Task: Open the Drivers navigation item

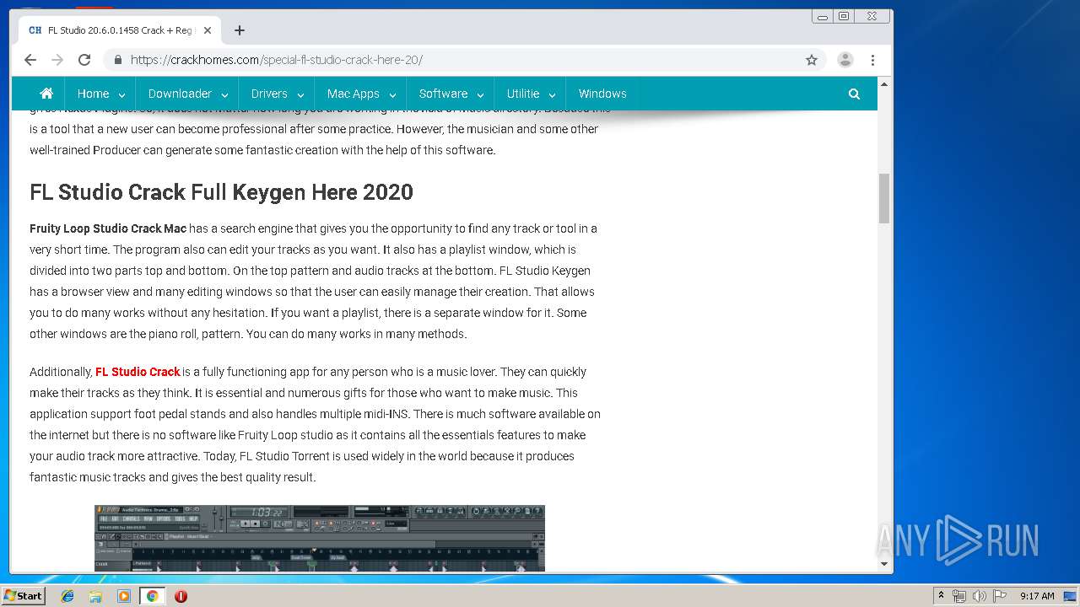Action: point(269,94)
